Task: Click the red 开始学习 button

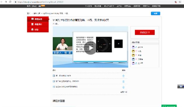Action: (x=145, y=32)
